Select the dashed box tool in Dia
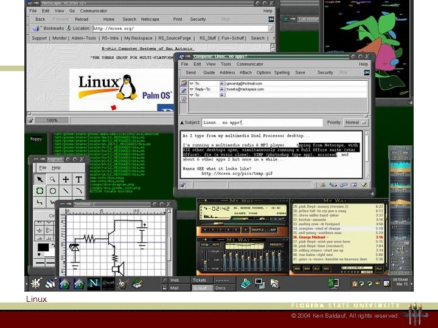 [40, 191]
